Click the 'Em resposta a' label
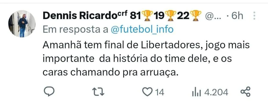The height and width of the screenshot is (105, 268). tap(75, 30)
